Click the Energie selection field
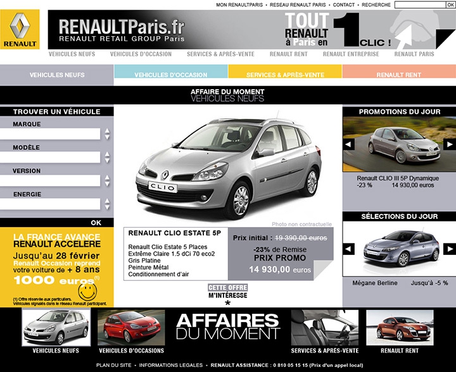The height and width of the screenshot is (372, 456). 50,204
